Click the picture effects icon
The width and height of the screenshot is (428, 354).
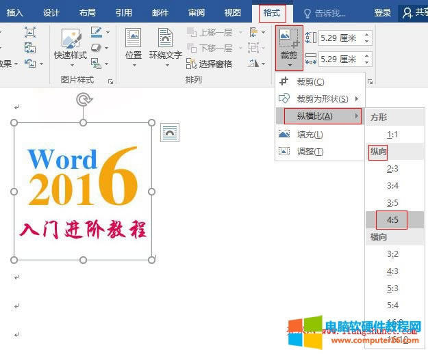pos(96,48)
